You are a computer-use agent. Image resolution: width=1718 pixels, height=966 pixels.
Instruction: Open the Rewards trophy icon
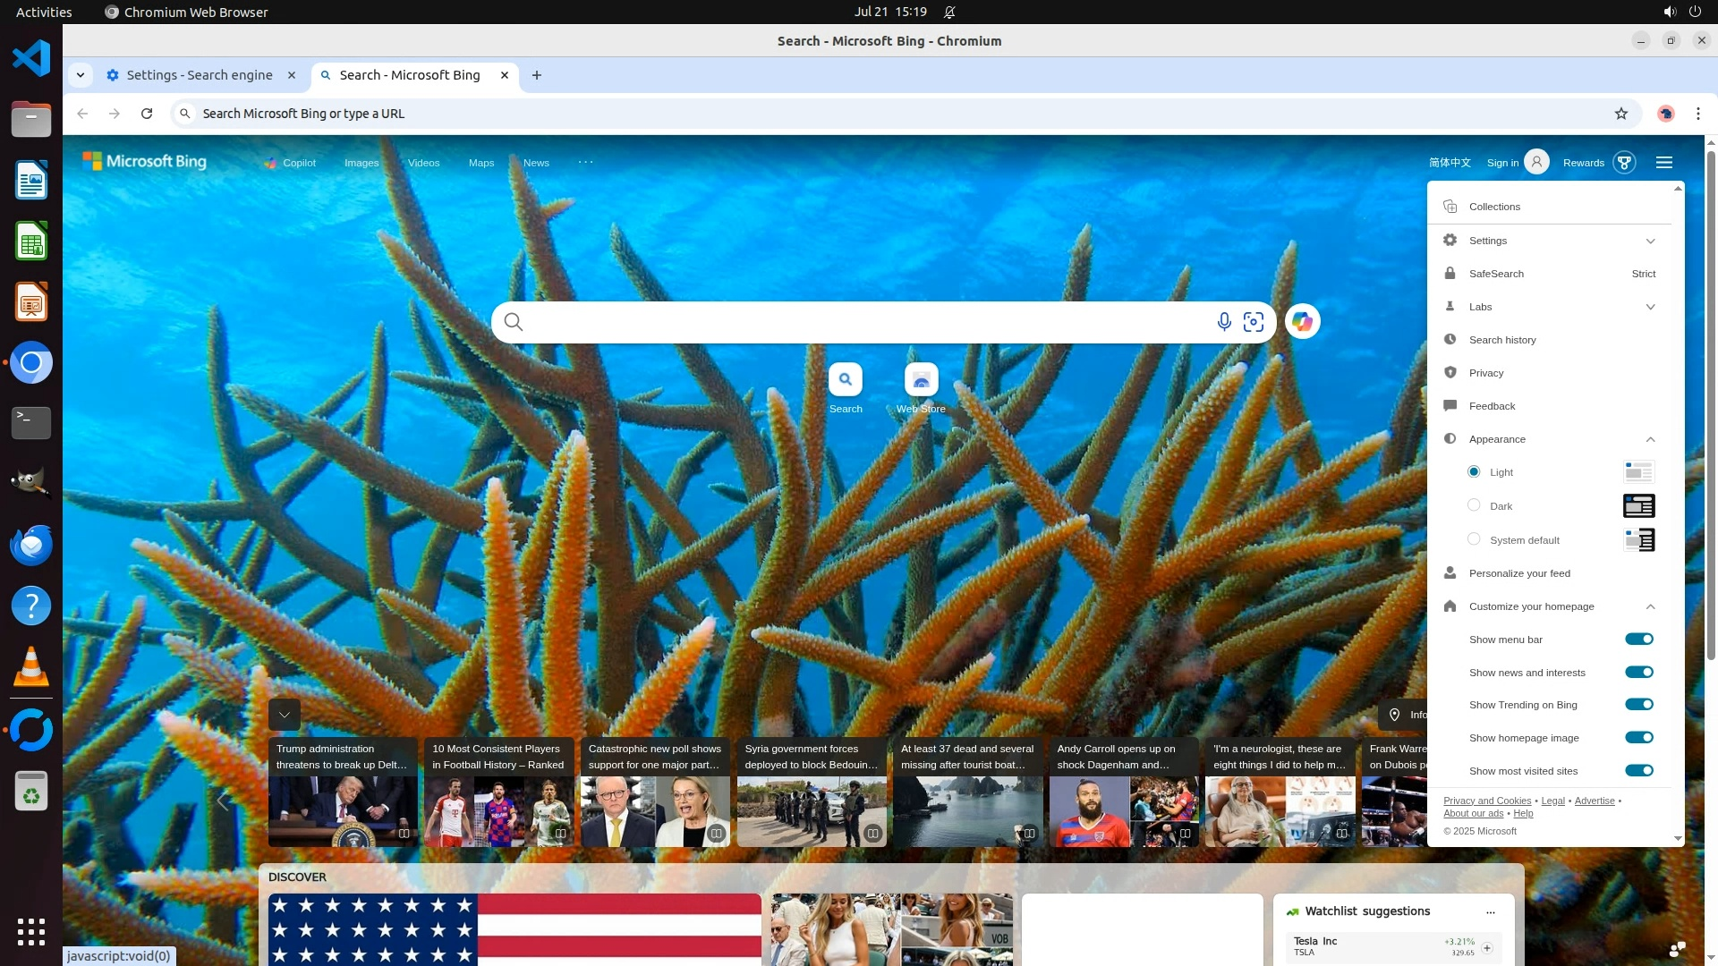click(1624, 163)
